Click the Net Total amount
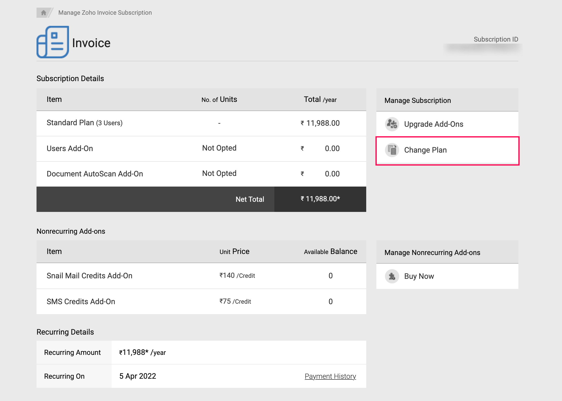 320,199
